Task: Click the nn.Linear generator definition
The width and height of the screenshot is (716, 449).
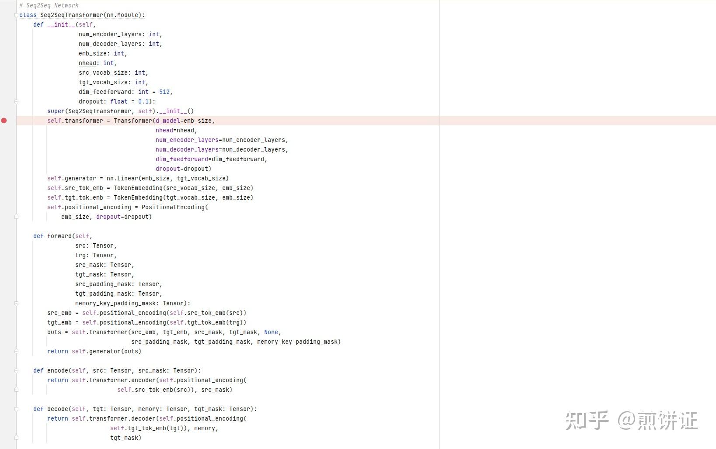Action: click(122, 178)
